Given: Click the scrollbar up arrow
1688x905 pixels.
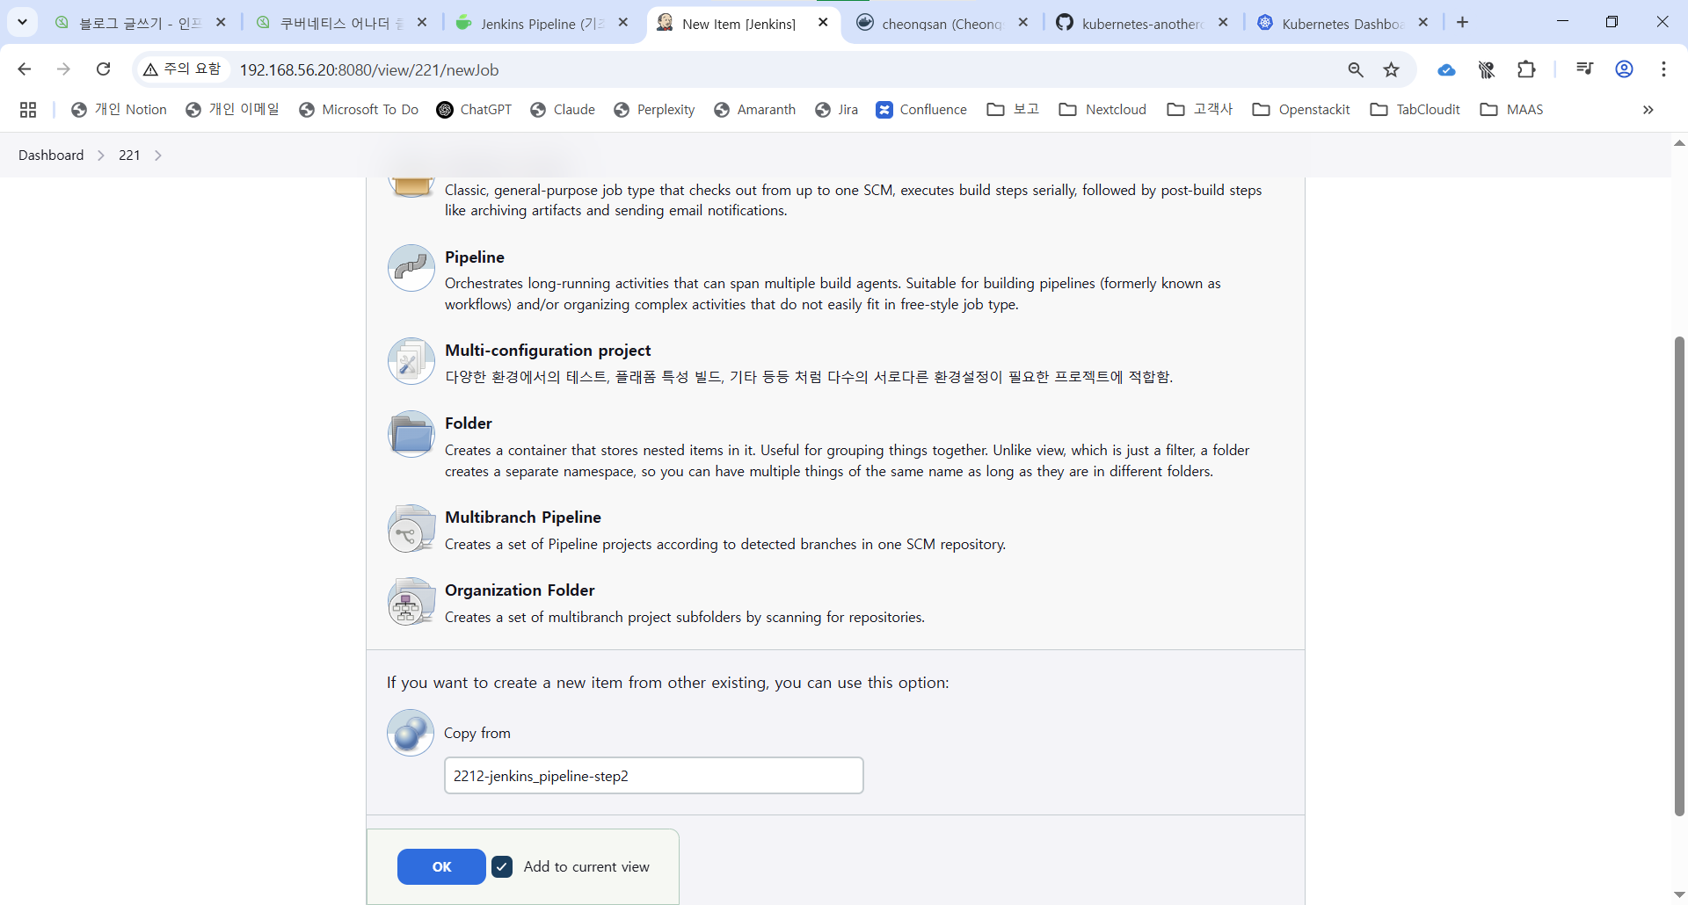Looking at the screenshot, I should tap(1679, 142).
